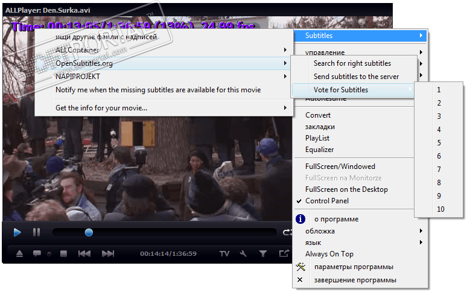Open PlayList from the menu
This screenshot has width=467, height=292.
pyautogui.click(x=354, y=138)
